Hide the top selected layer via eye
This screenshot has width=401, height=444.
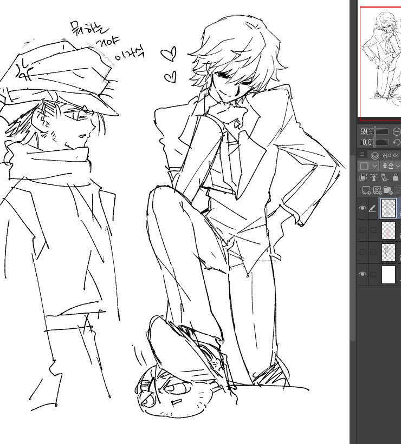coord(363,208)
